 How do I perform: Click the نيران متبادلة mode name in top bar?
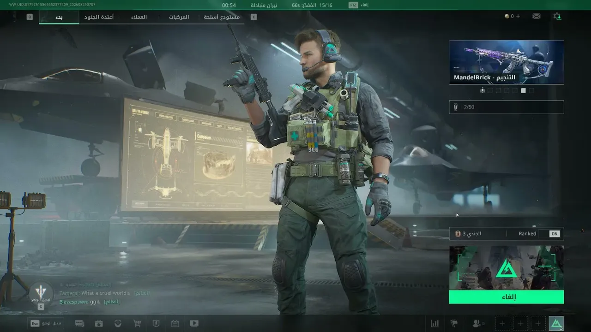264,5
